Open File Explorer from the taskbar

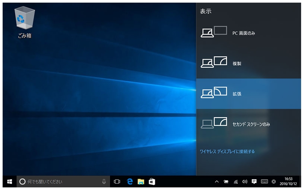click(141, 181)
